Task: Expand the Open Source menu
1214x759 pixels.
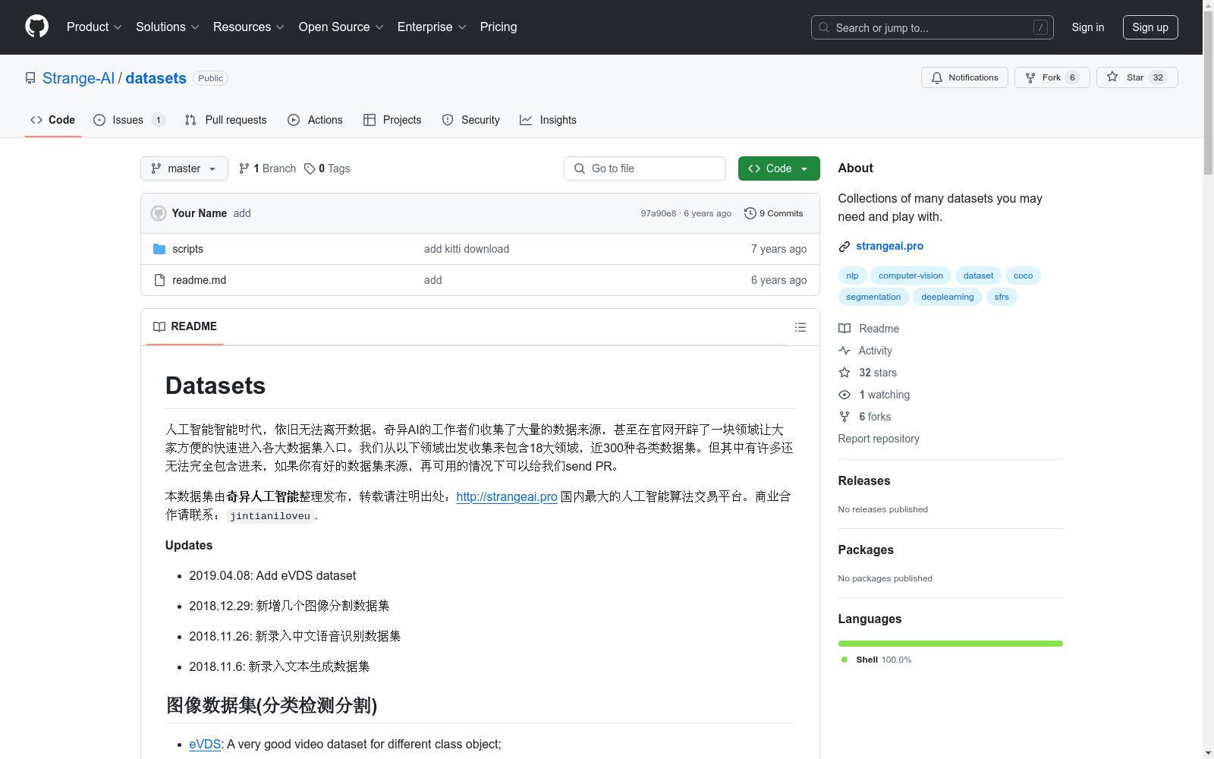Action: 341,27
